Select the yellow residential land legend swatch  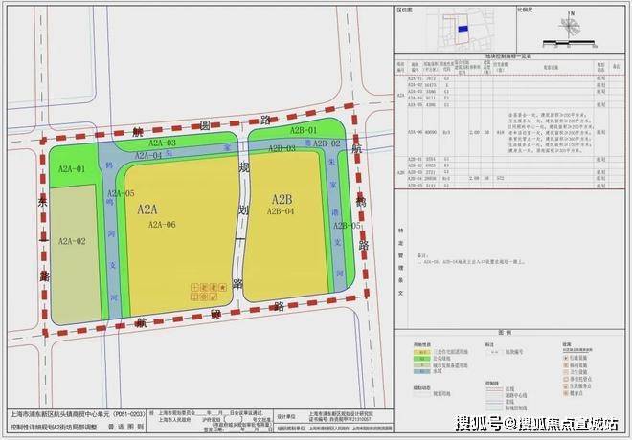click(422, 352)
